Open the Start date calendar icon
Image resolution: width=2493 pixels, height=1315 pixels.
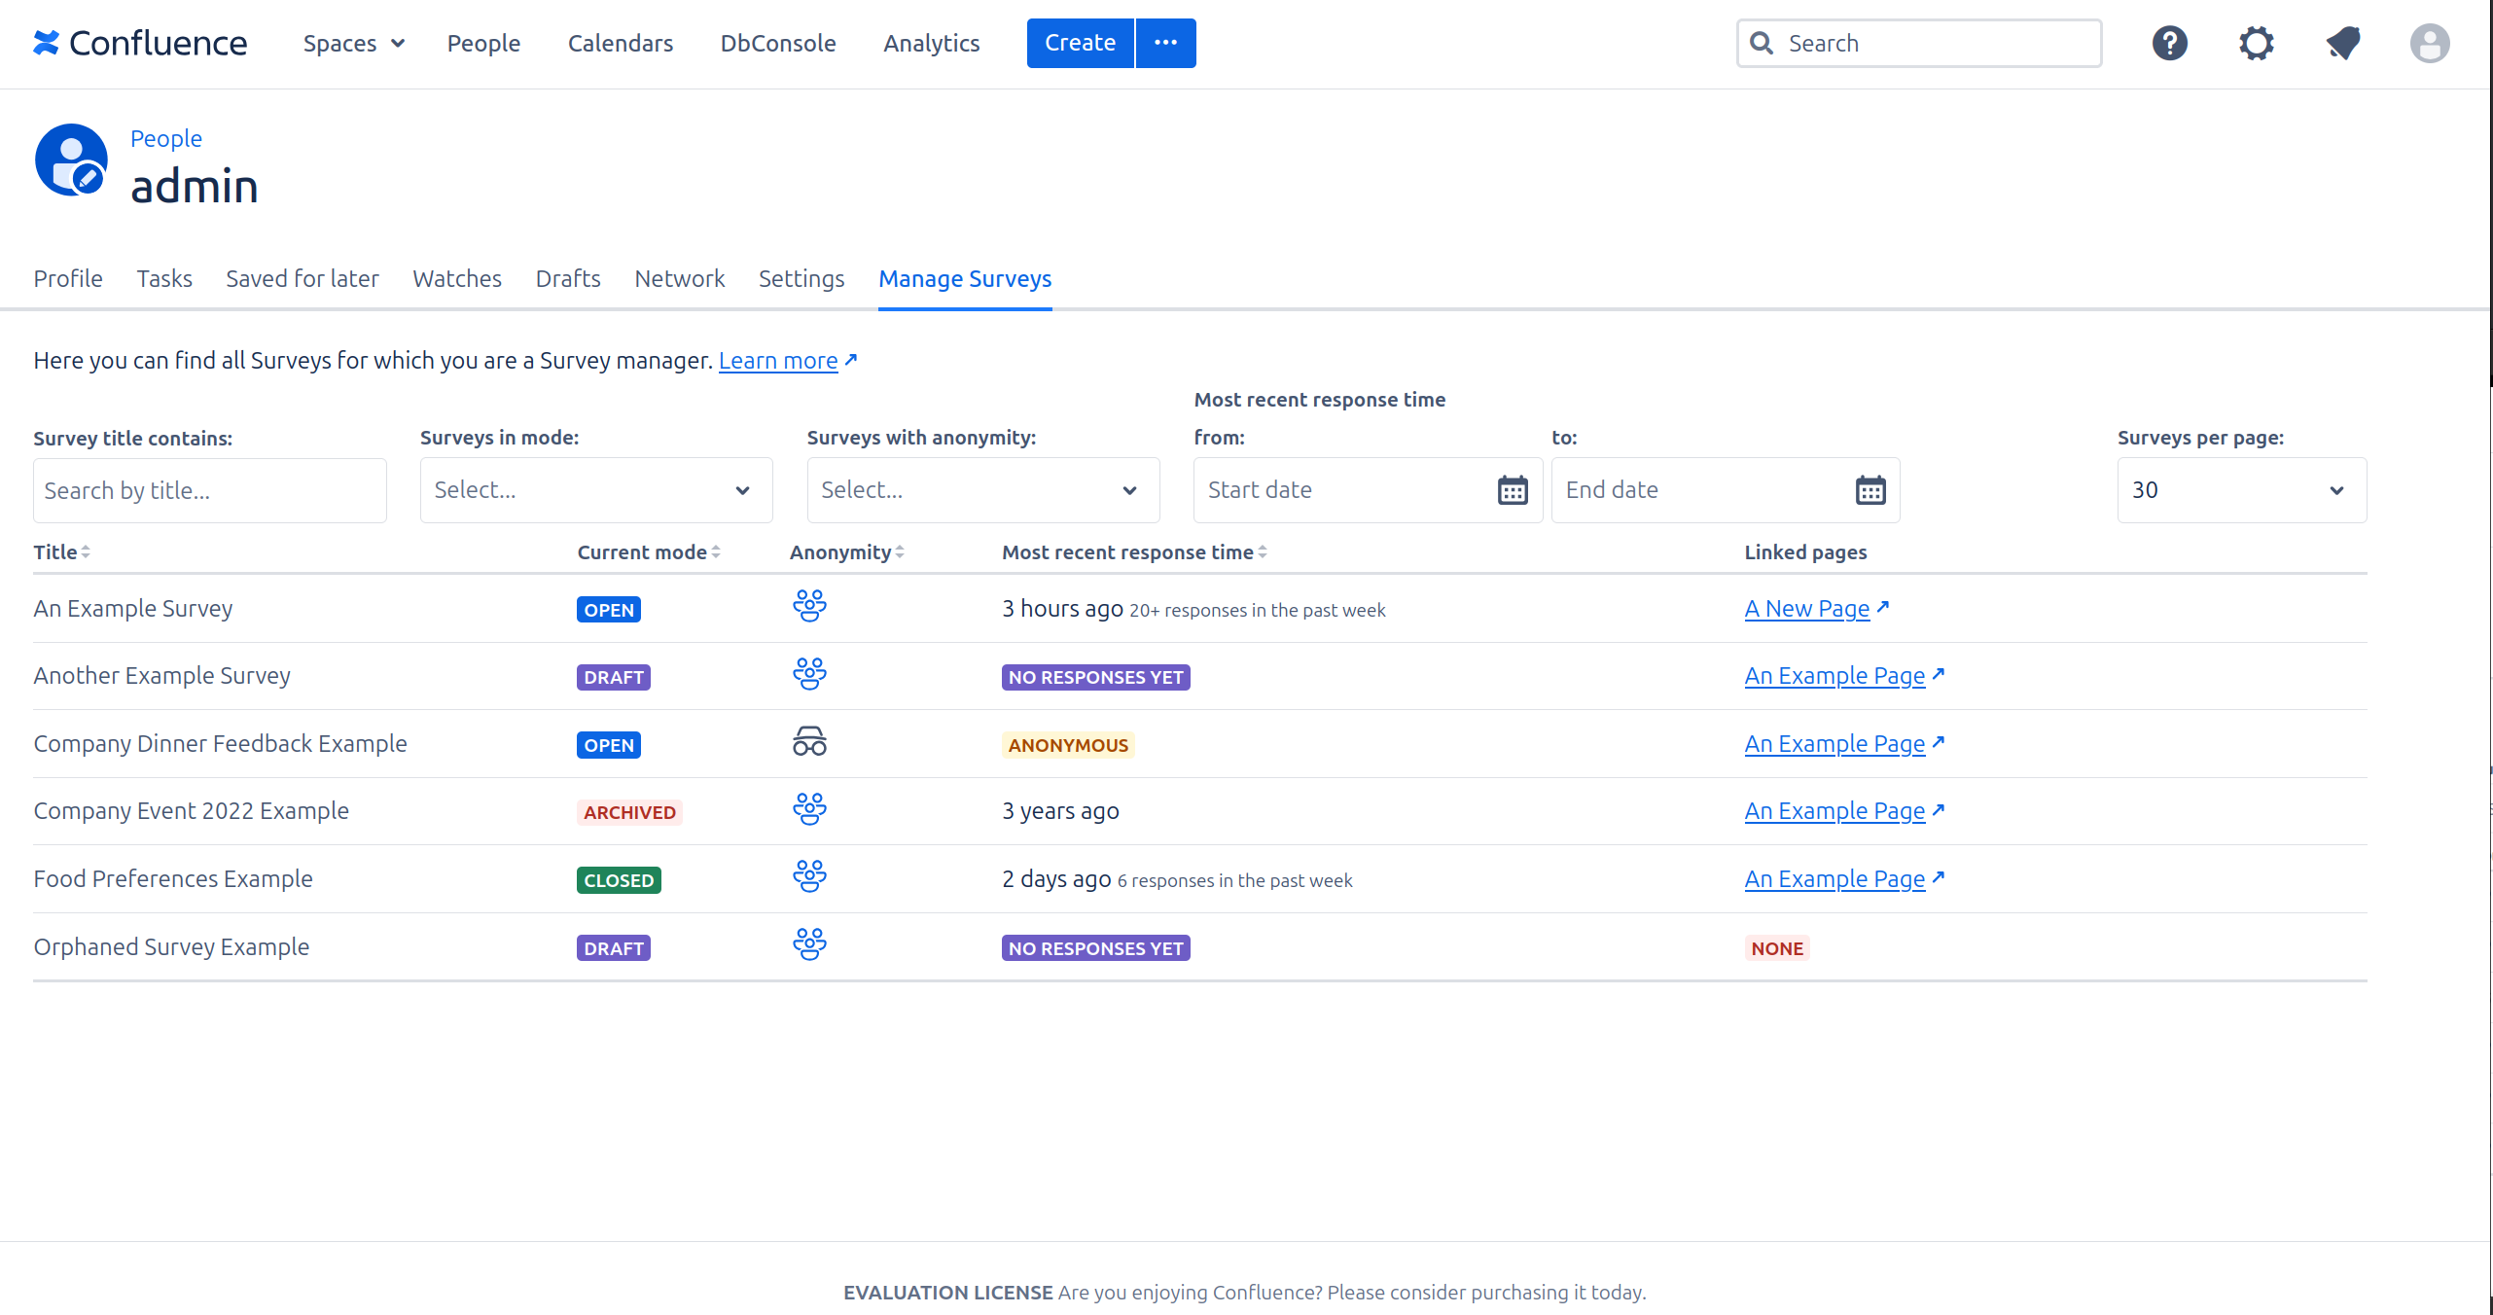point(1512,490)
